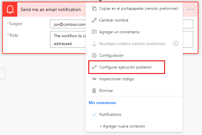Click the run-after flow icon
This screenshot has width=202, height=135.
click(94, 67)
